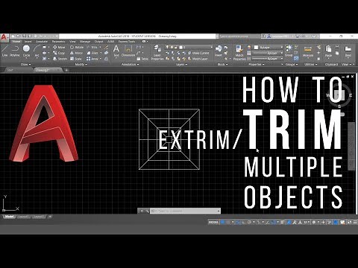The image size is (358, 268).
Task: Switch to the Model layout tab
Action: pyautogui.click(x=9, y=217)
